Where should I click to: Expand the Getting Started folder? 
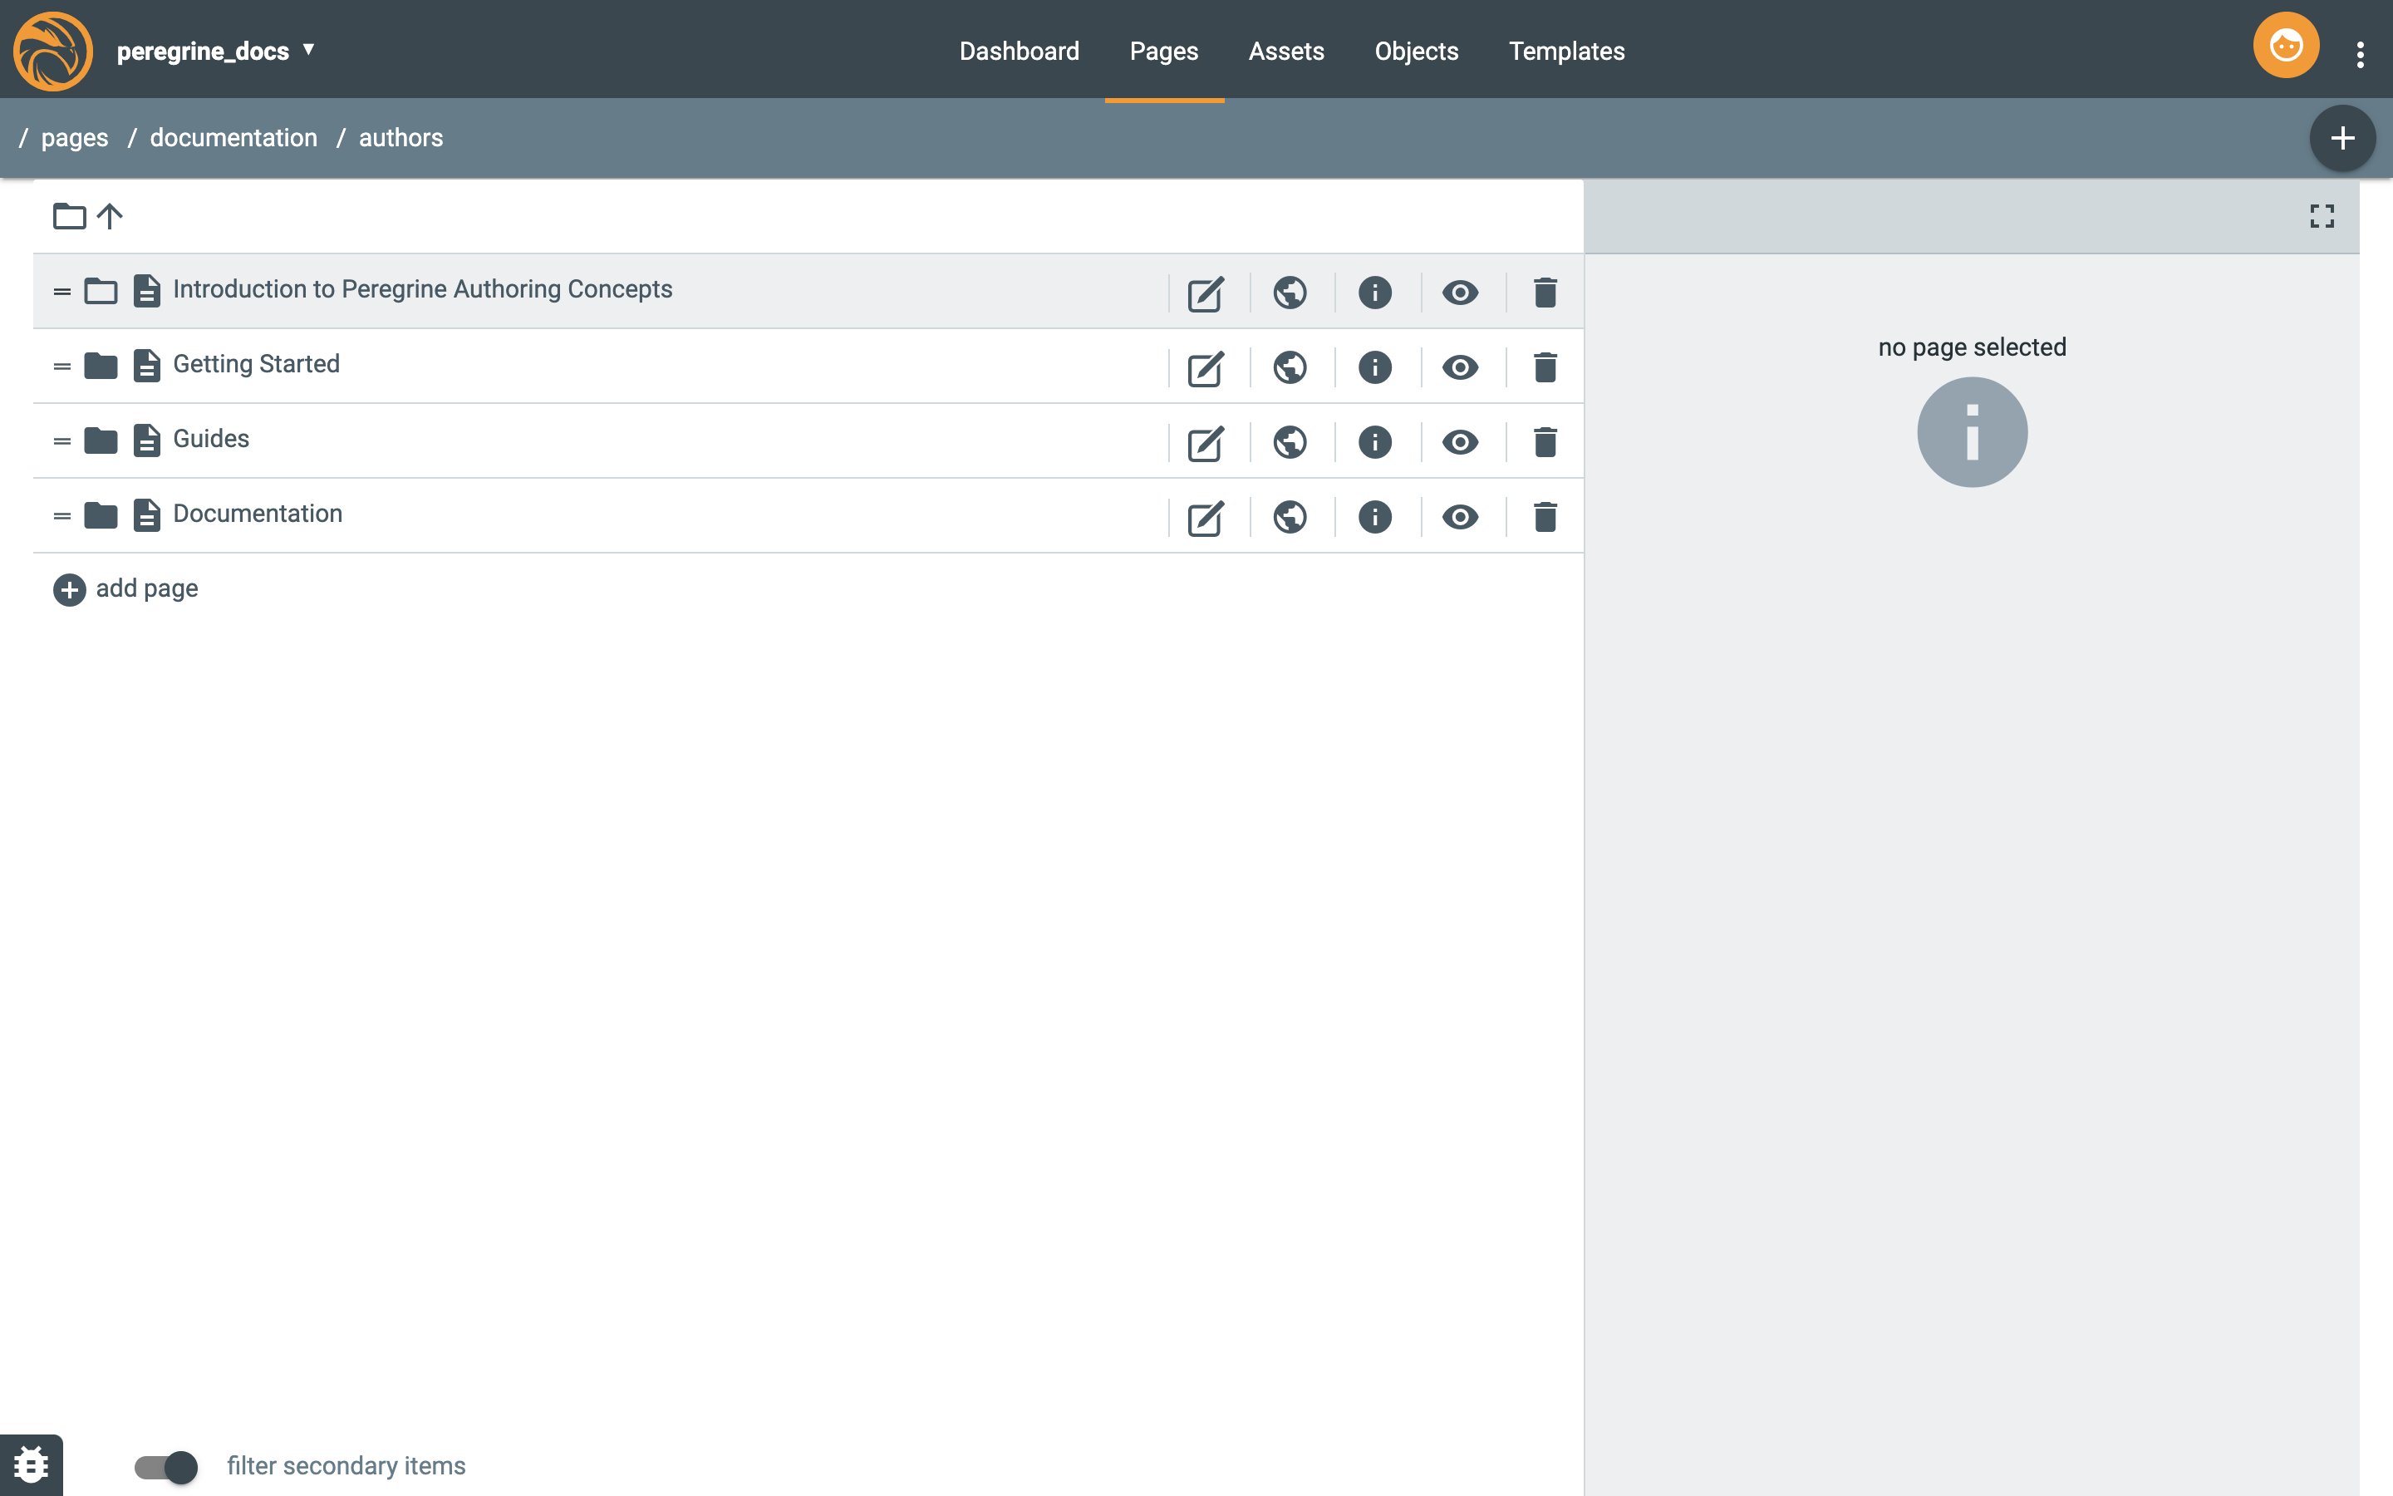coord(101,366)
